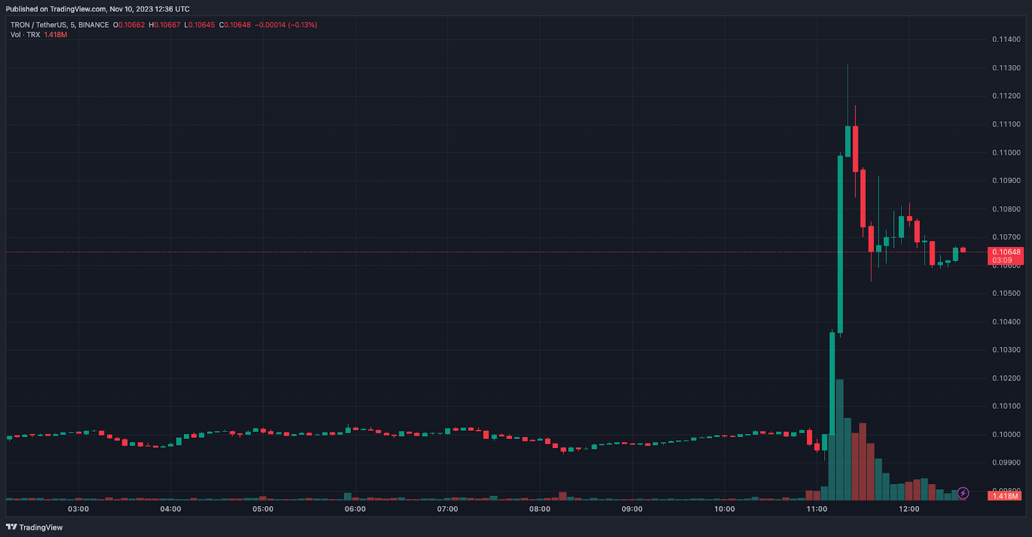The height and width of the screenshot is (537, 1032).
Task: Click the 0.10000 price axis label
Action: [x=1006, y=434]
